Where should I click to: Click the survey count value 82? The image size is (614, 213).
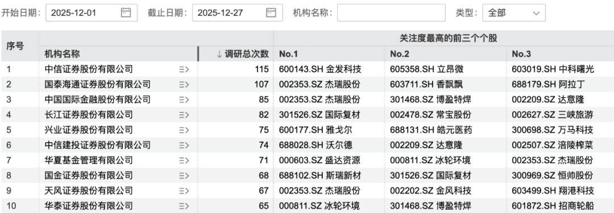(264, 115)
